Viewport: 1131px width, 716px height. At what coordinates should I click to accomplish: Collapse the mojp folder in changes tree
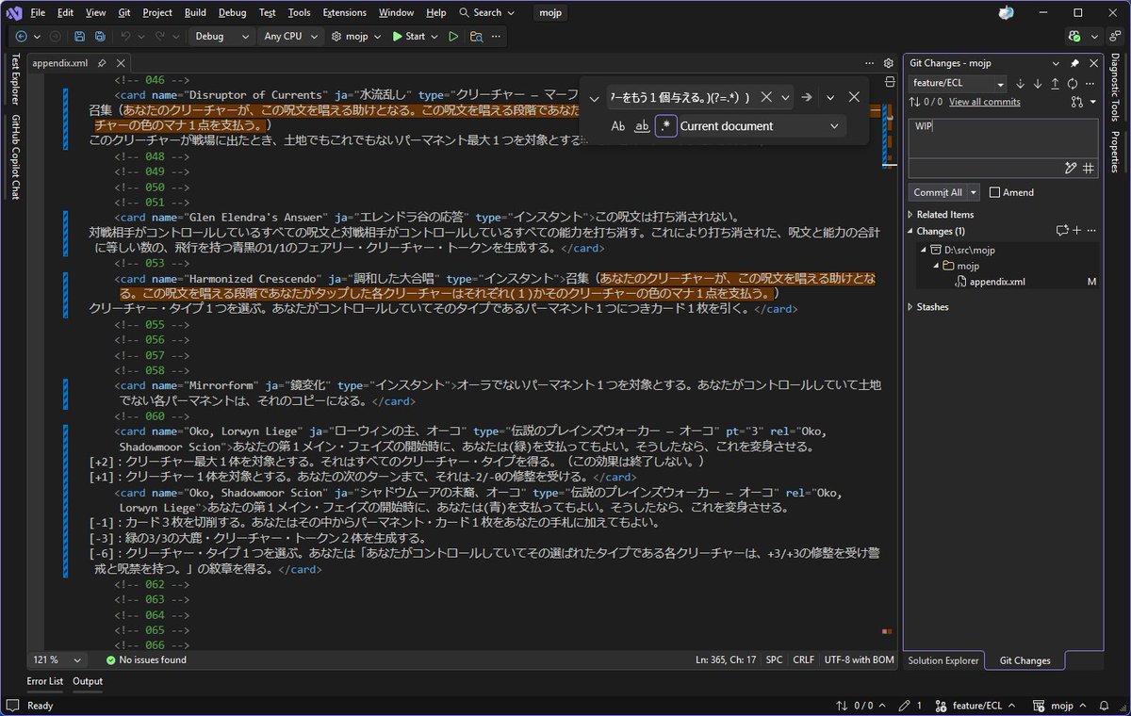click(x=934, y=266)
